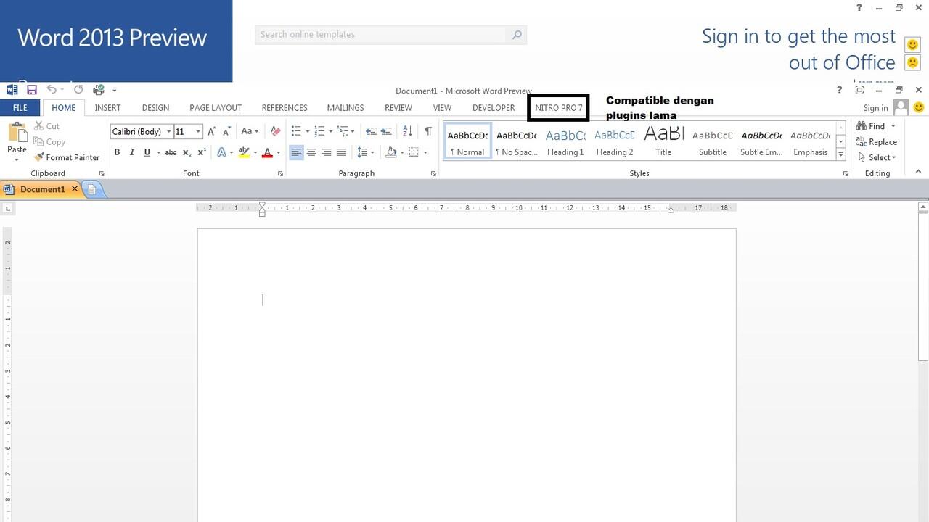Image resolution: width=929 pixels, height=522 pixels.
Task: Open the font name dropdown
Action: coord(168,132)
